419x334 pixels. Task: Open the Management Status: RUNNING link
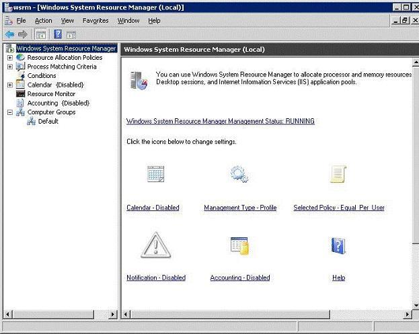click(x=221, y=121)
